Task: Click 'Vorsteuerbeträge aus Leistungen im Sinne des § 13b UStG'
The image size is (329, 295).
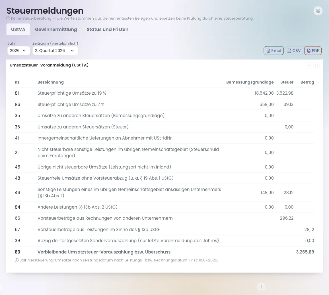Action: pyautogui.click(x=99, y=230)
